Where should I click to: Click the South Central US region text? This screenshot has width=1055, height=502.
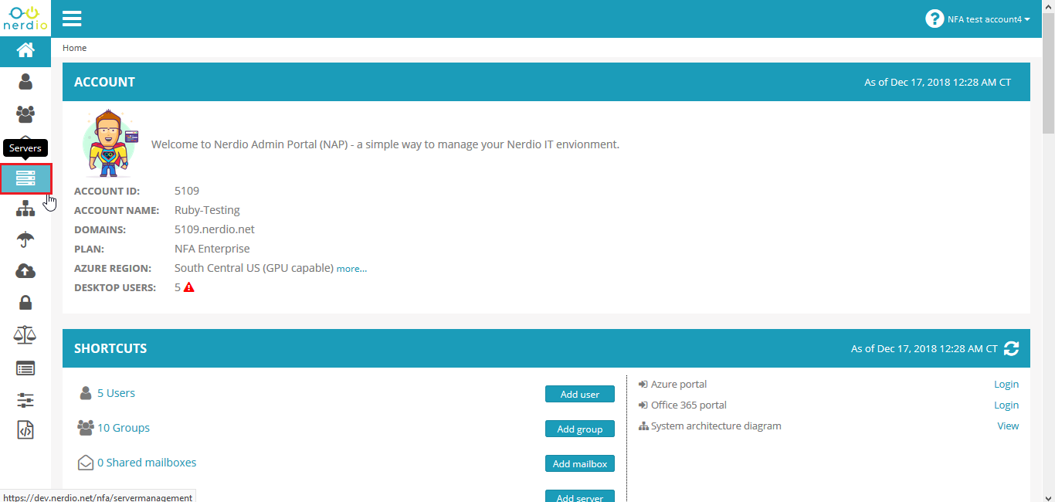pos(254,268)
